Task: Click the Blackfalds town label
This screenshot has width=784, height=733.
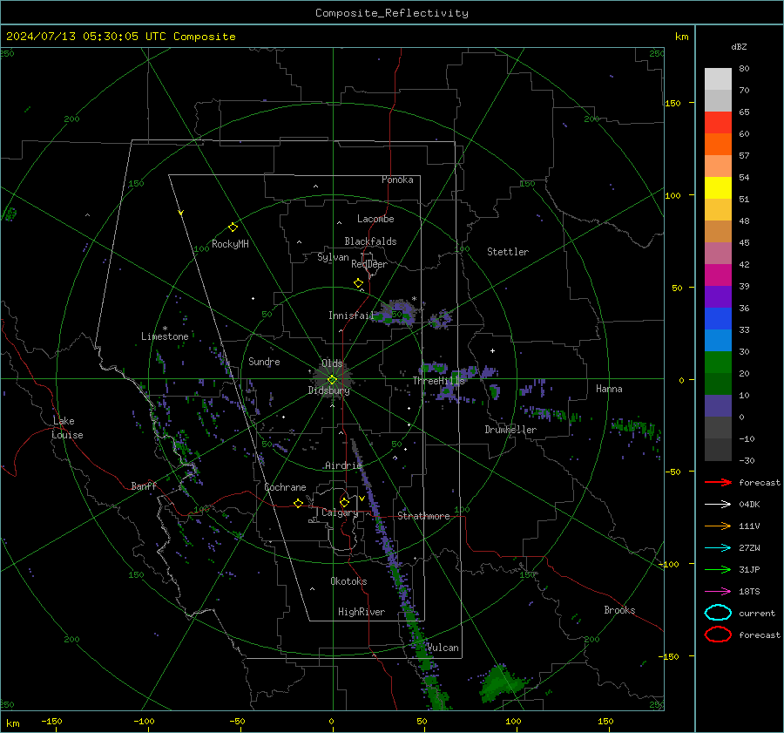Action: tap(370, 241)
